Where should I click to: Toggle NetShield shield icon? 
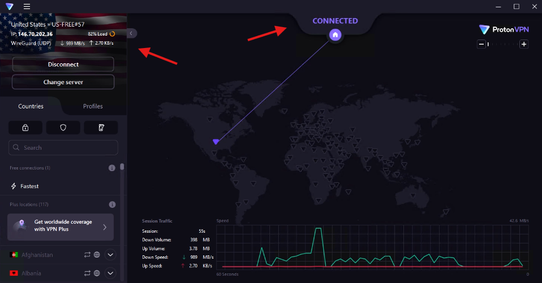coord(63,127)
